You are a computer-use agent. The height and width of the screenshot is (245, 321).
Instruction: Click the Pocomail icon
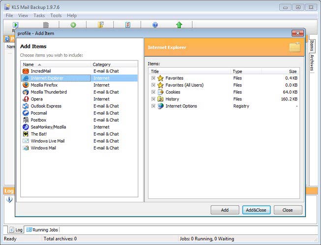tap(26, 113)
